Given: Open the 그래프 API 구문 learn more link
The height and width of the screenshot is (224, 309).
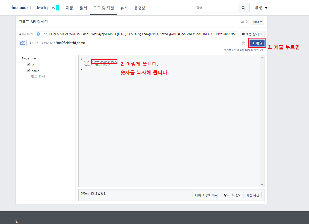Looking at the screenshot, I should 244,50.
